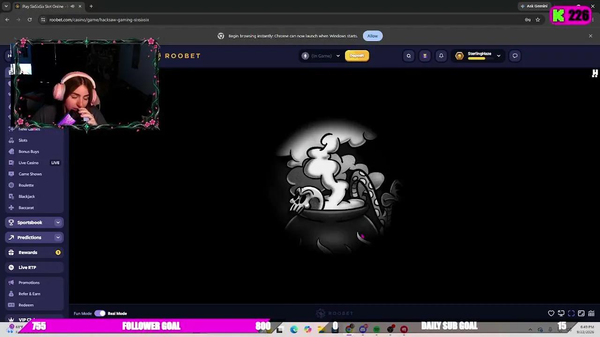Show hidden system tray icons
600x337 pixels.
(x=530, y=330)
